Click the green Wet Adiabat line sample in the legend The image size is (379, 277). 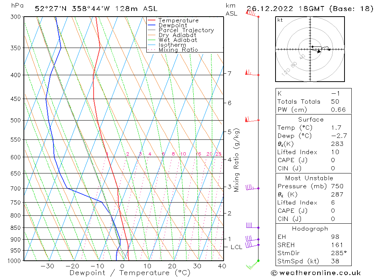[152, 40]
